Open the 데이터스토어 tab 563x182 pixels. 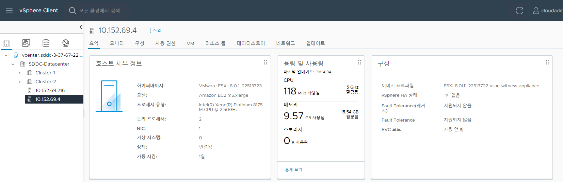pos(251,43)
